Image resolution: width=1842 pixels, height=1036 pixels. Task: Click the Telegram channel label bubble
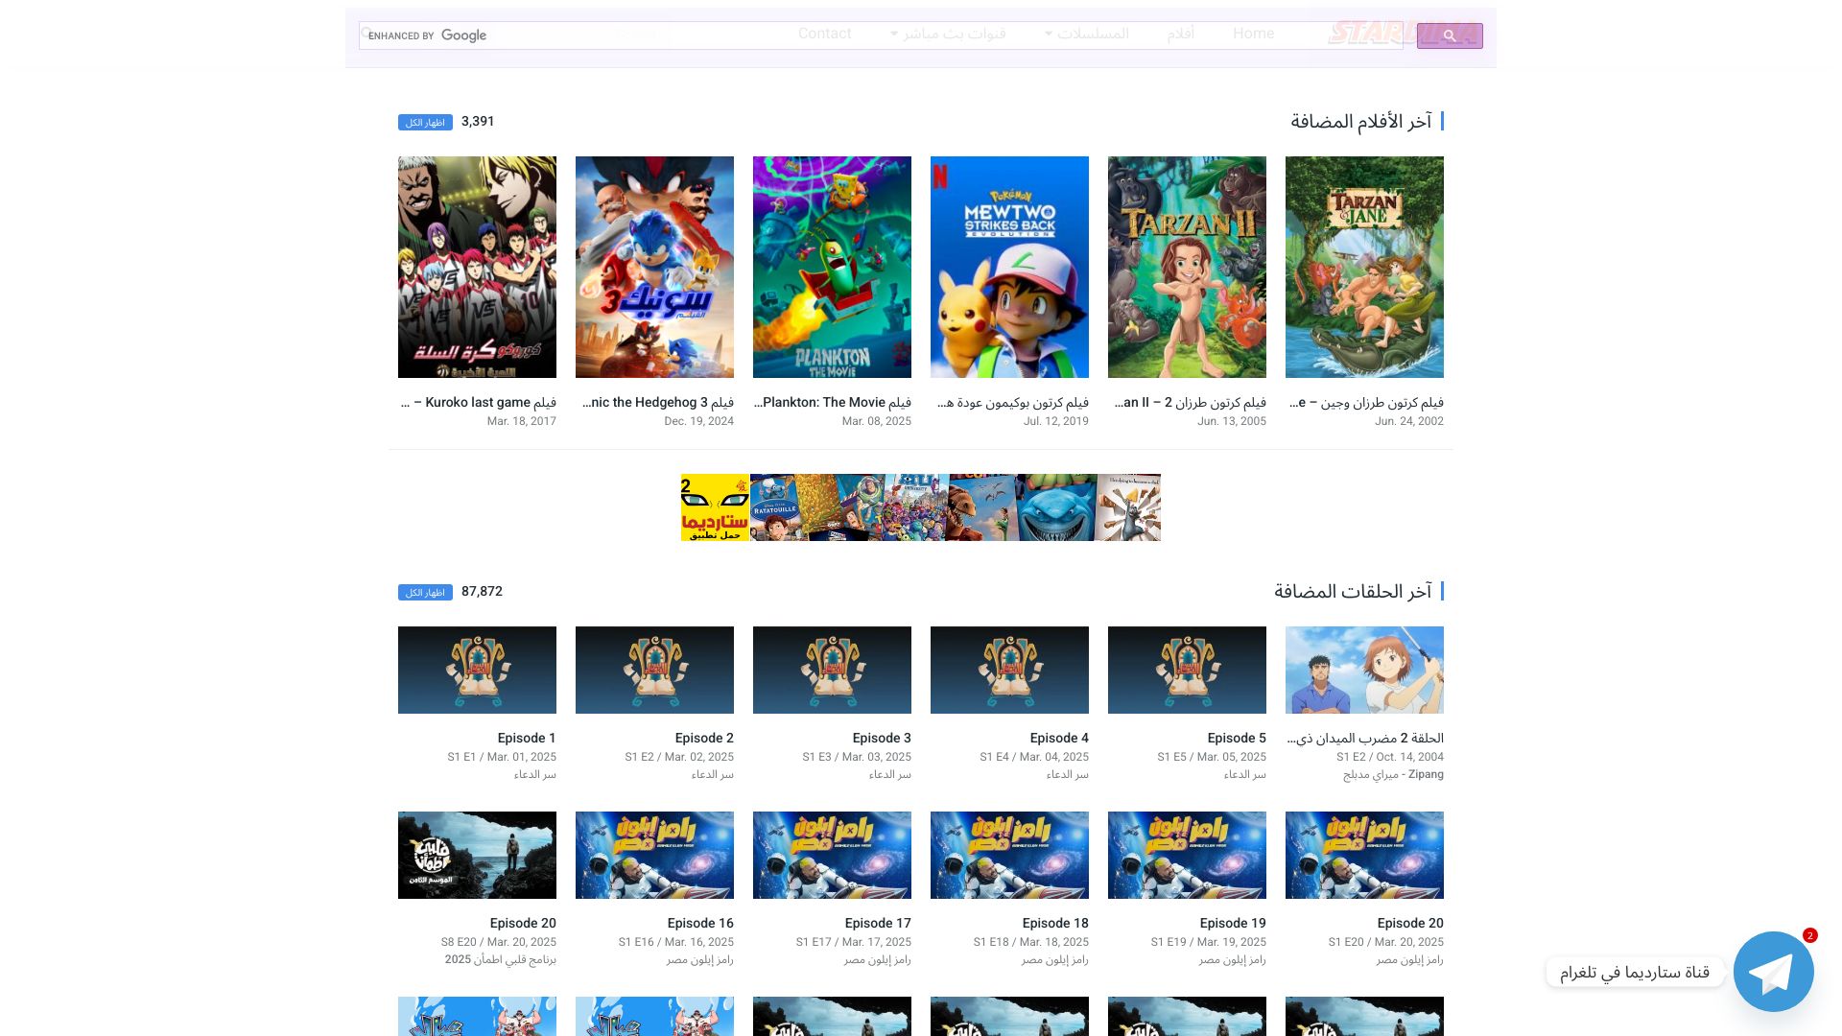coord(1635,972)
